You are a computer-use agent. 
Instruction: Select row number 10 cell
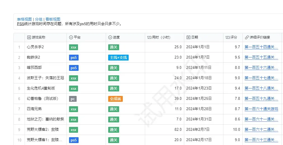[19, 140]
